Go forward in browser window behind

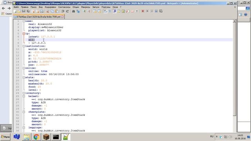pyautogui.click(x=9, y=8)
